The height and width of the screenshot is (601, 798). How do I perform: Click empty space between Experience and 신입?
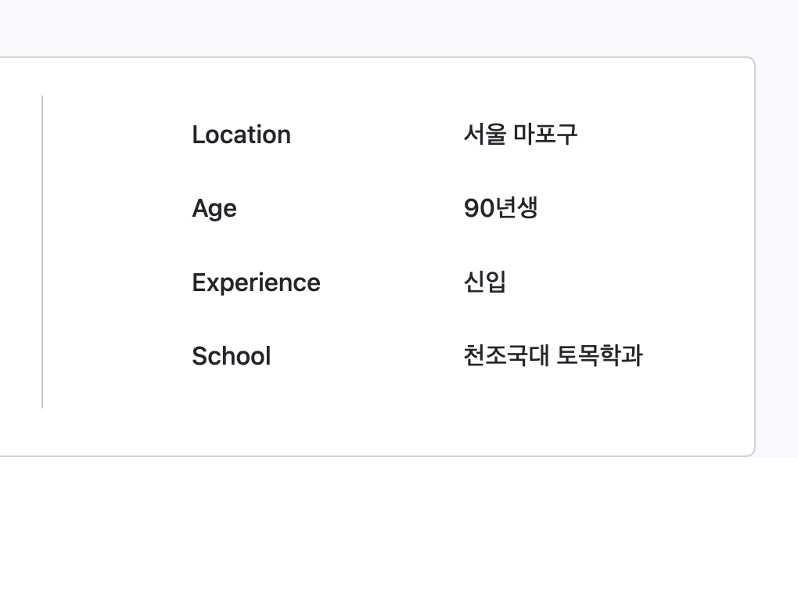(392, 283)
